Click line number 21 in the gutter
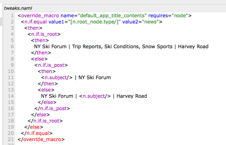This screenshot has width=226, height=145. 11,139
